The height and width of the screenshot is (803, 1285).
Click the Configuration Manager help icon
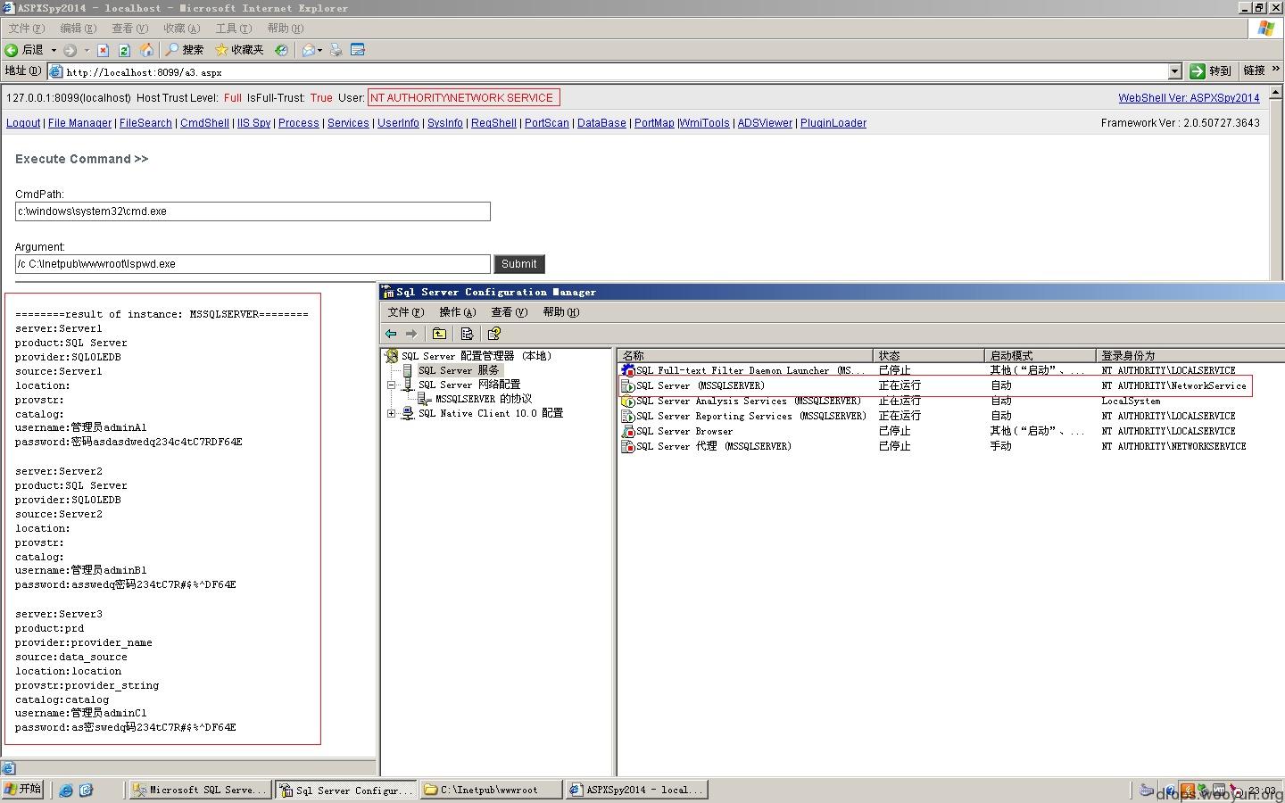click(x=493, y=334)
